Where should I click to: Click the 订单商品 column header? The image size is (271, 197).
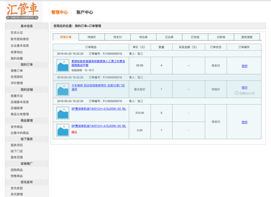coord(91,47)
